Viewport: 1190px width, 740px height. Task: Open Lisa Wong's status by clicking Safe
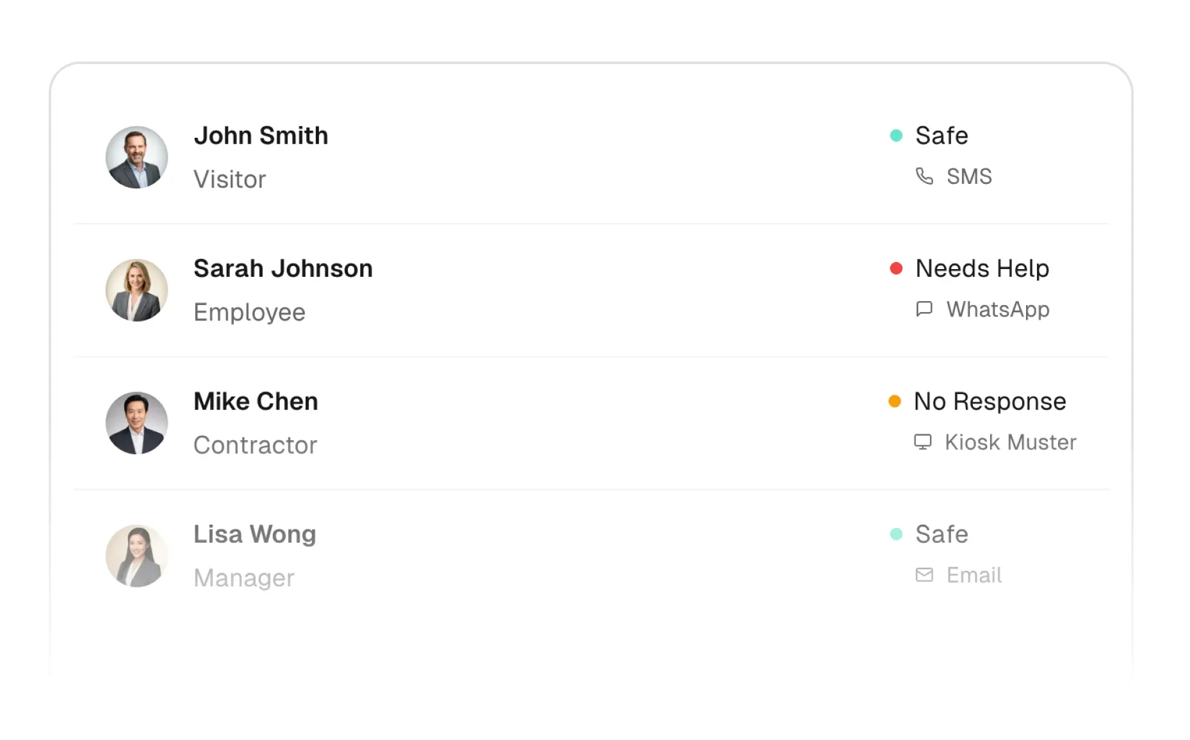click(941, 534)
